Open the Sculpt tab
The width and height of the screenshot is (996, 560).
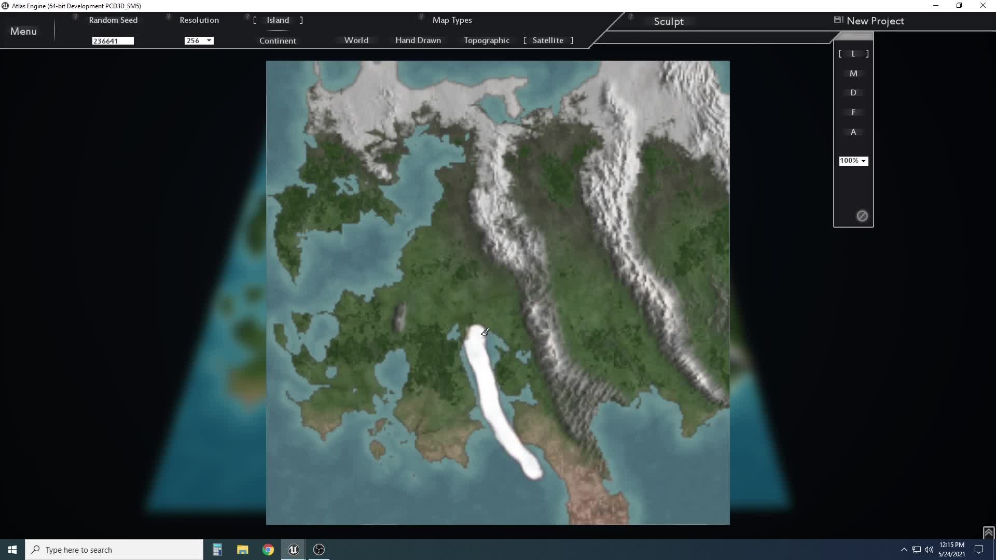(x=668, y=21)
